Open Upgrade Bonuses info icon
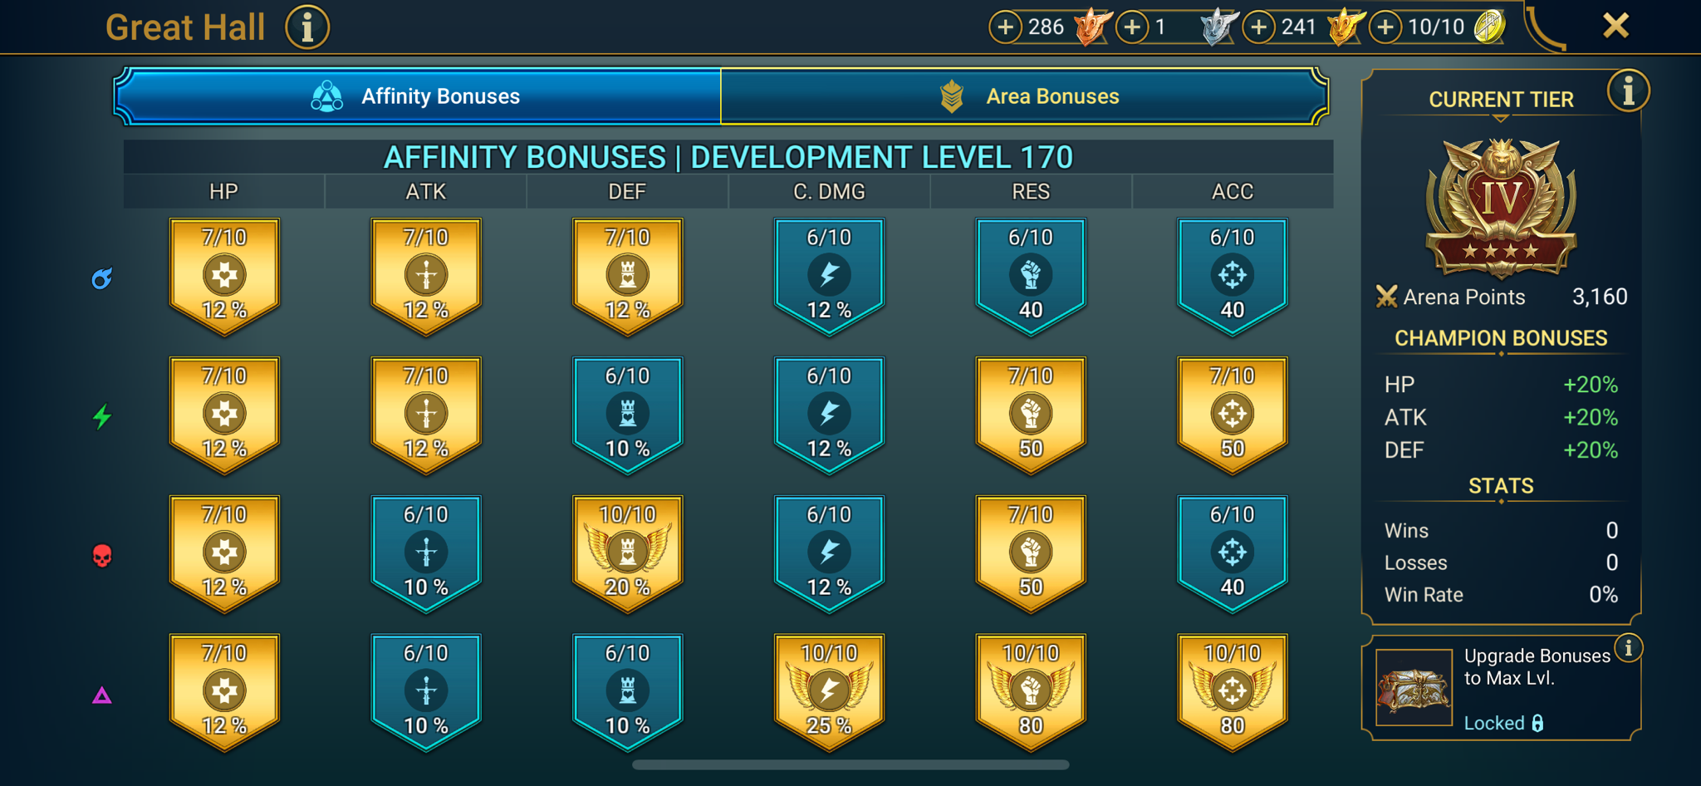Screen dimensions: 1701x786 pyautogui.click(x=1628, y=647)
